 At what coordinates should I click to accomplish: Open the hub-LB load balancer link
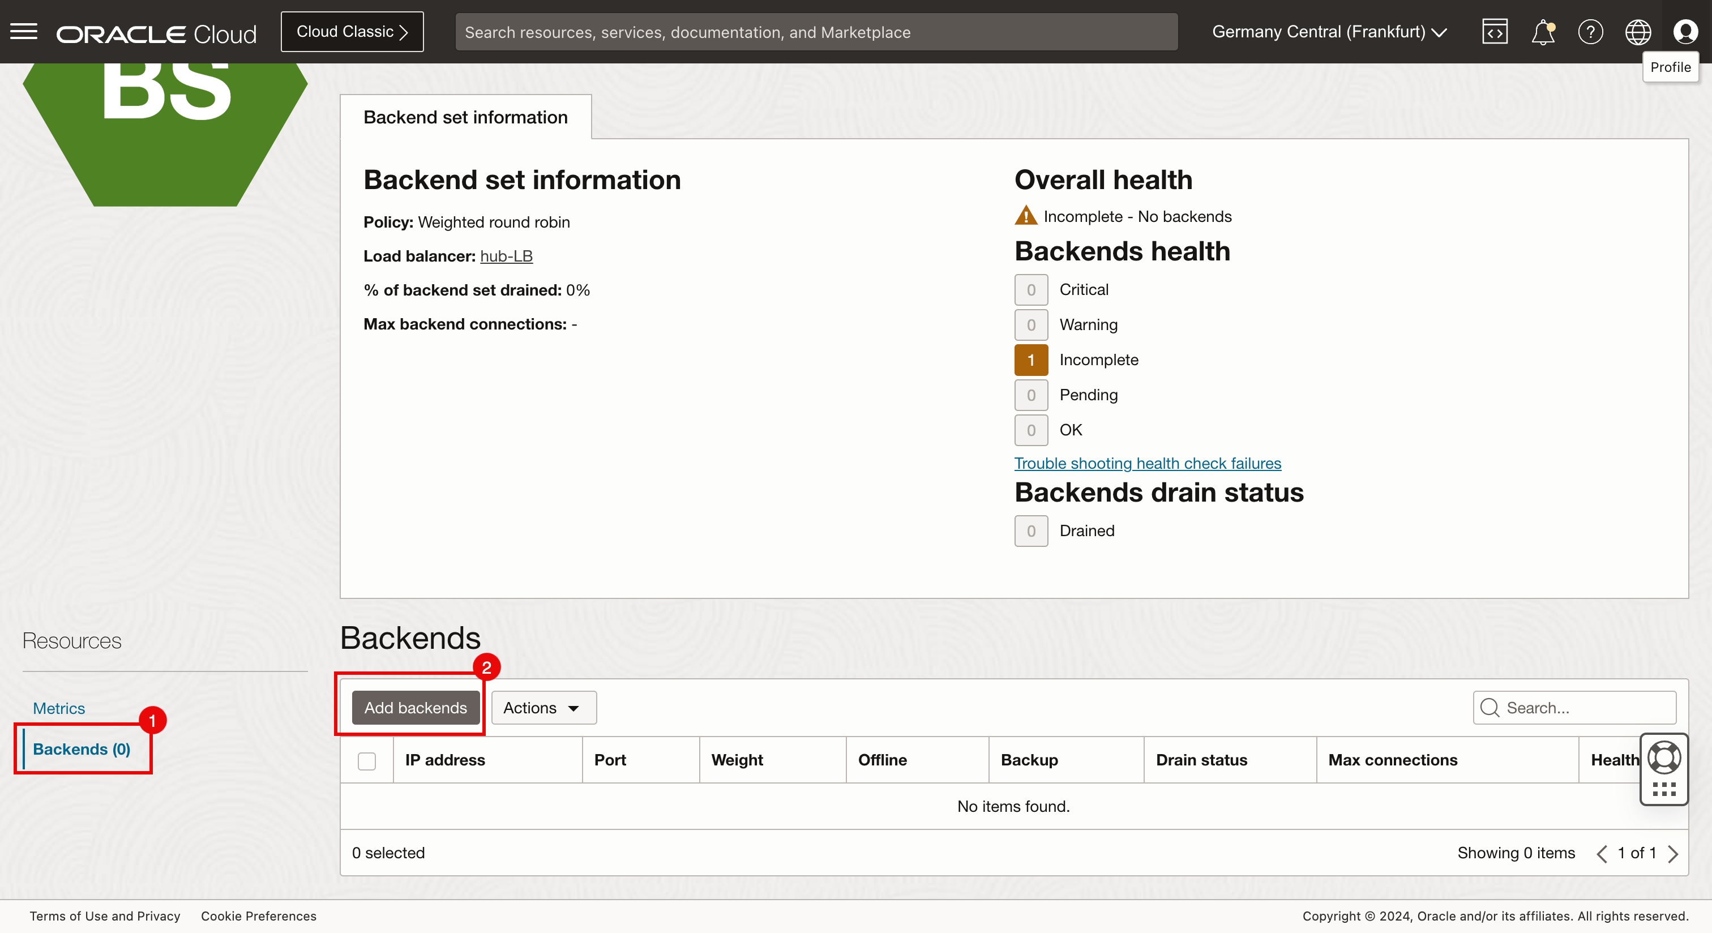coord(506,256)
